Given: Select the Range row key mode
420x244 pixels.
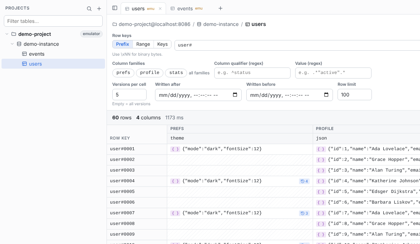Looking at the screenshot, I should pyautogui.click(x=143, y=44).
